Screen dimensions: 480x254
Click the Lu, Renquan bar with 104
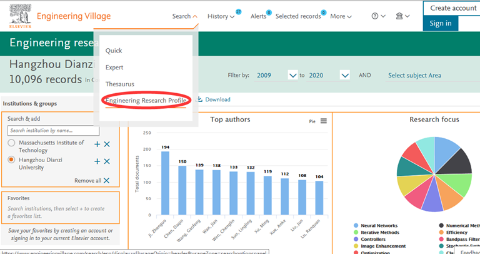pos(319,198)
